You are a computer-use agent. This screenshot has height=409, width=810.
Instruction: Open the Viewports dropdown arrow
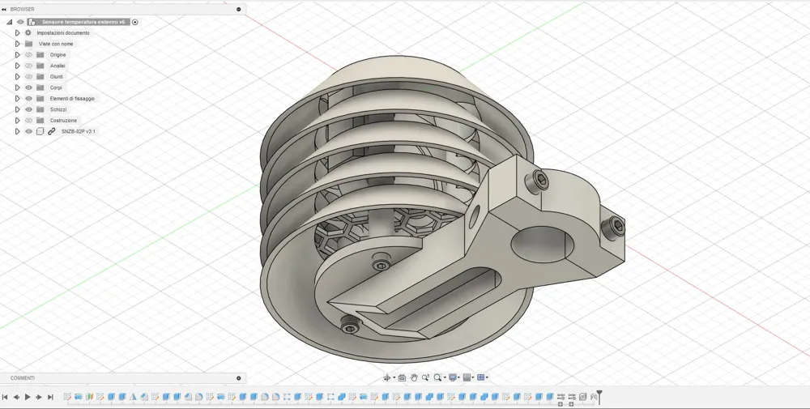(x=487, y=378)
